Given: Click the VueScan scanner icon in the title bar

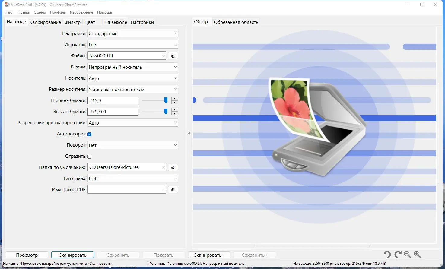Looking at the screenshot, I should pyautogui.click(x=7, y=5).
